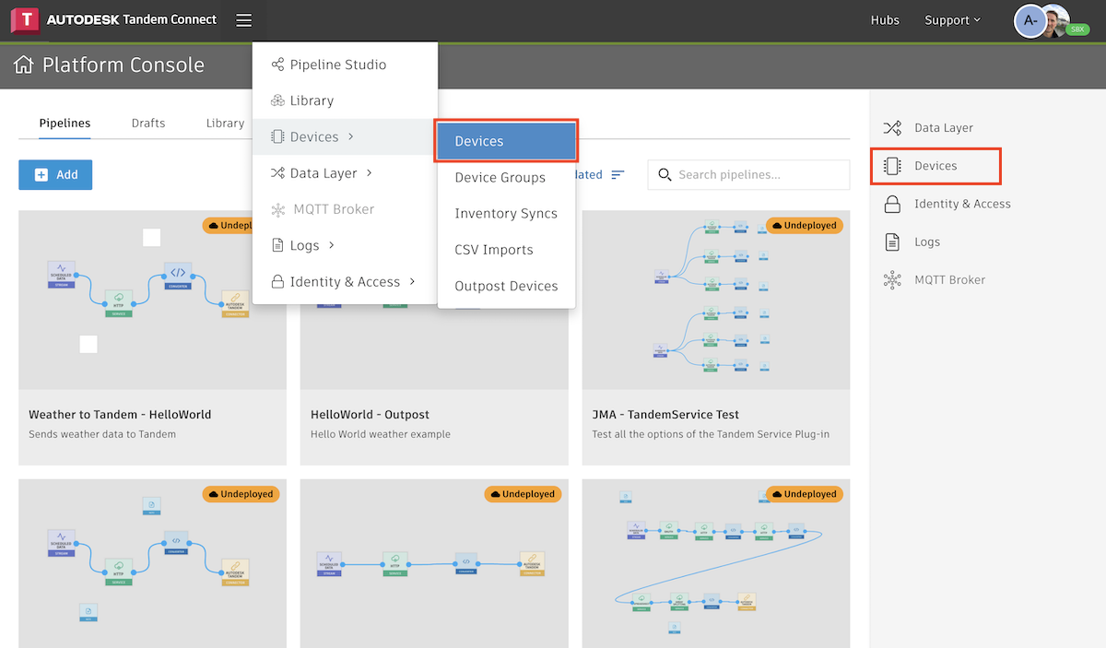Screen dimensions: 1106x648
Task: Switch to the Pipelines tab
Action: click(65, 123)
